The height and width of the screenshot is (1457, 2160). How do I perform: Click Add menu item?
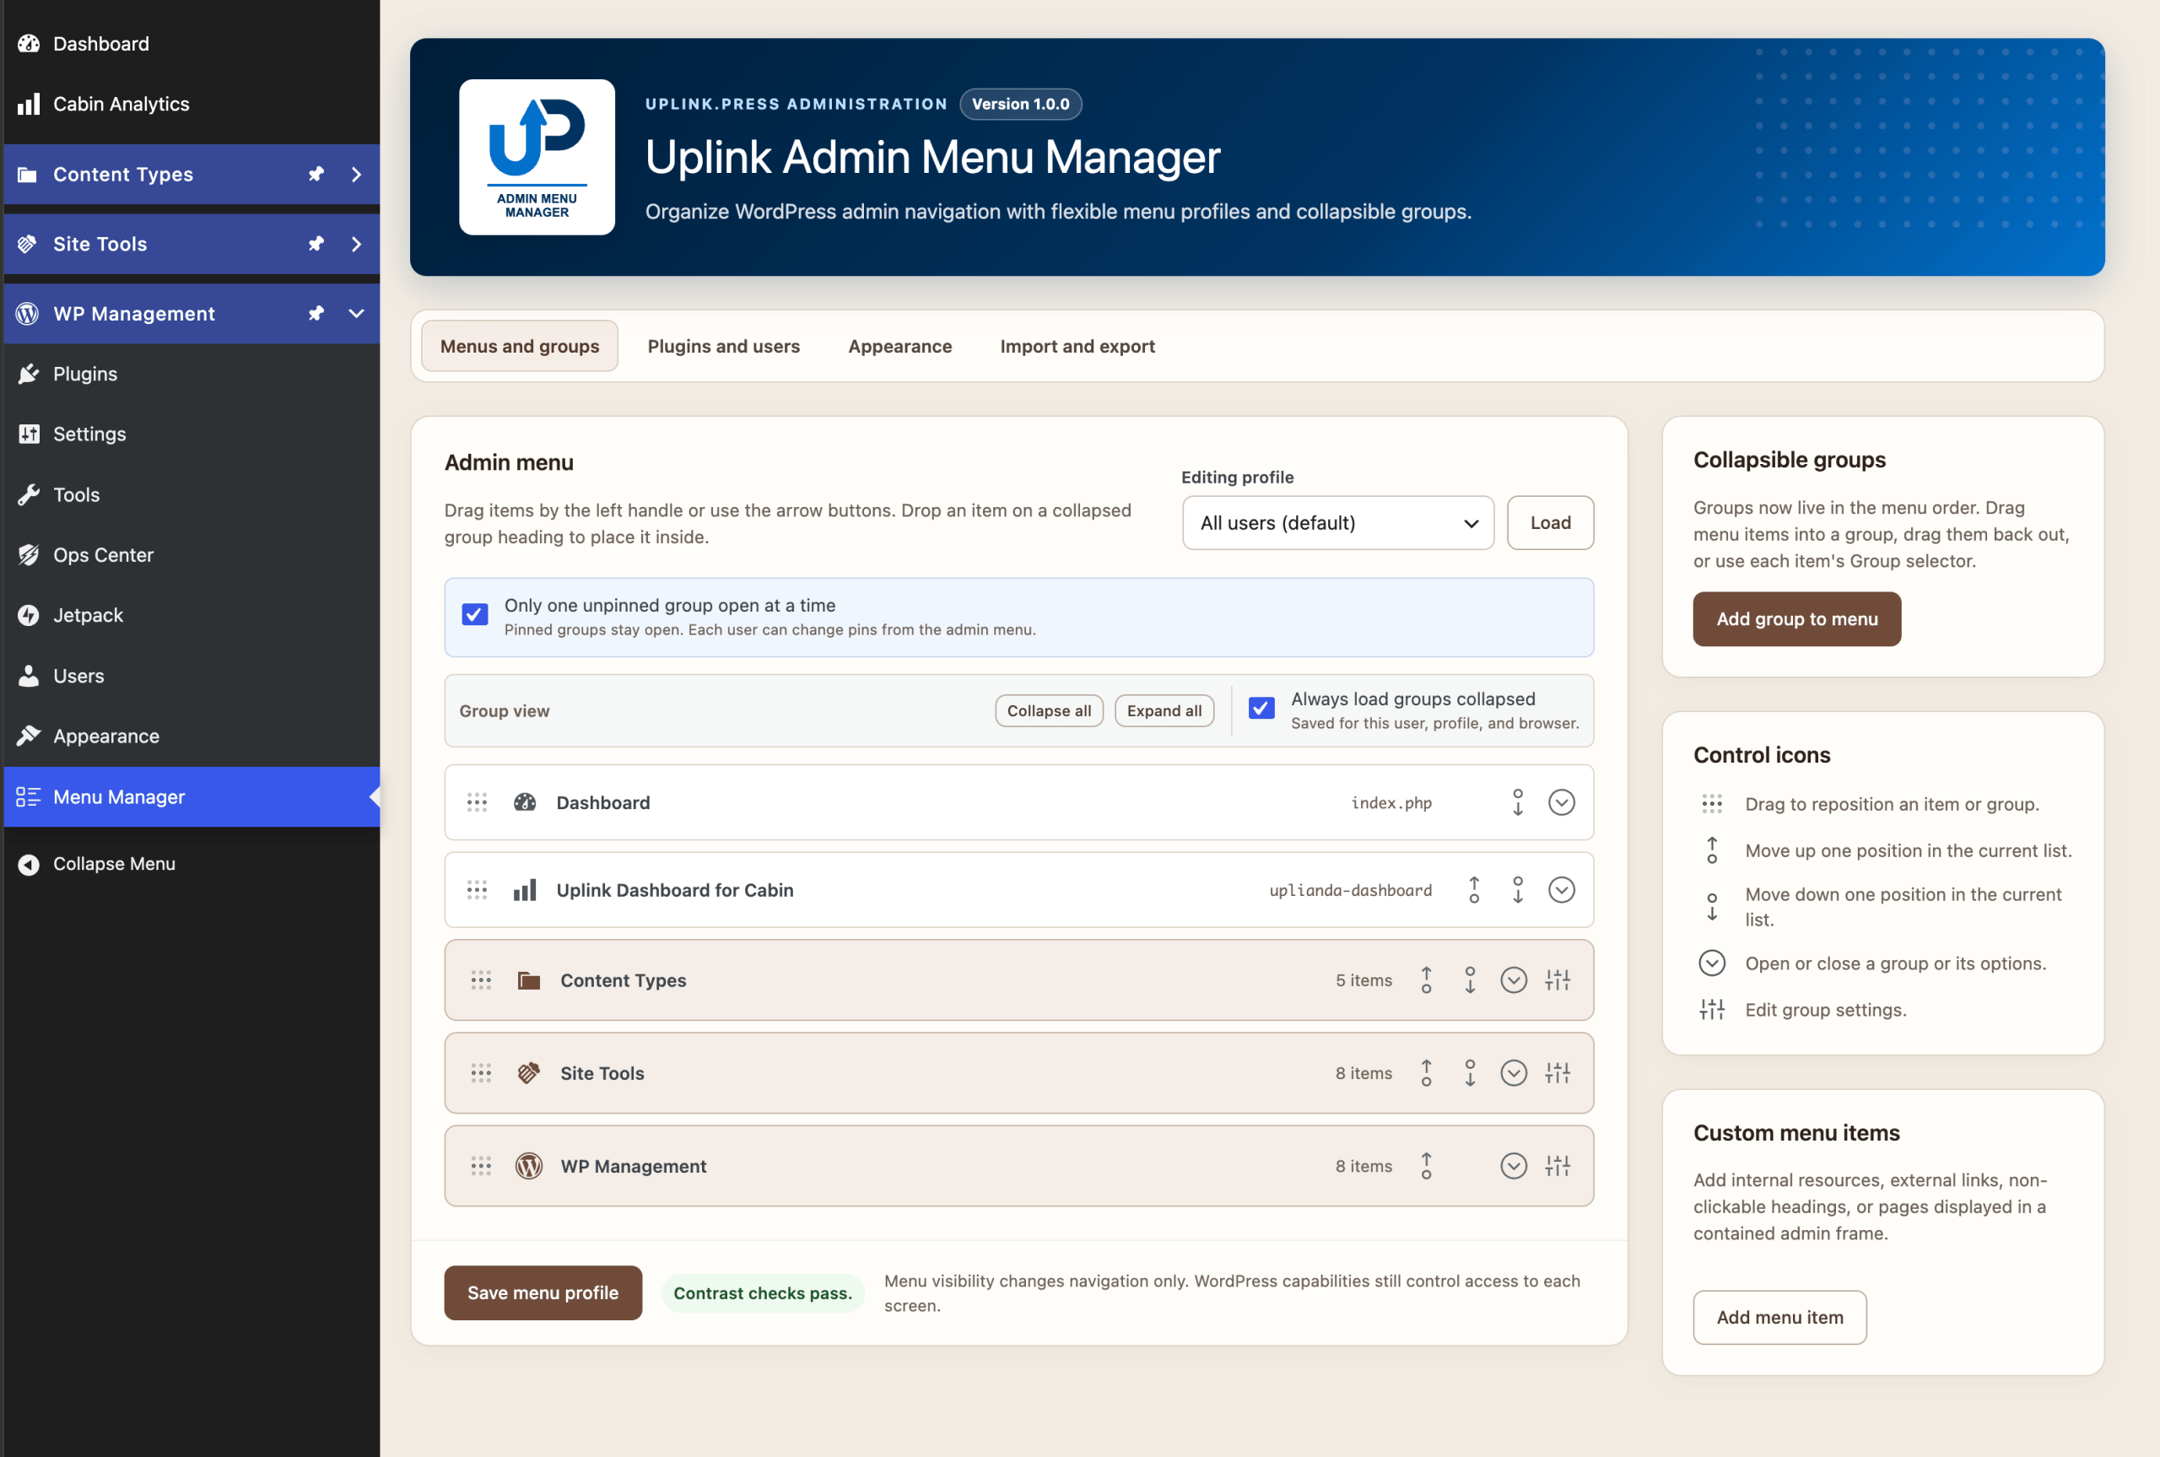tap(1779, 1318)
